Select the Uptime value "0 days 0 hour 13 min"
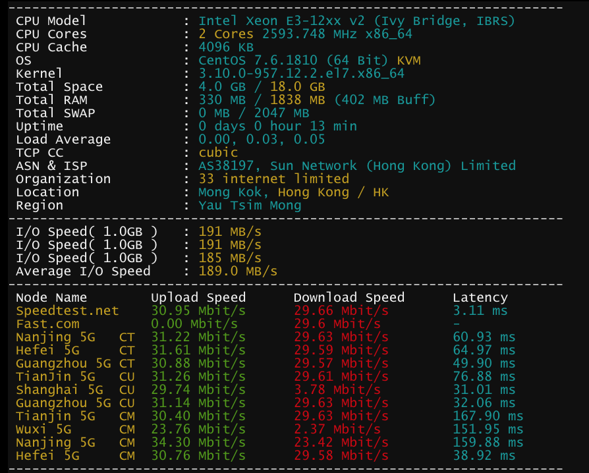589x473 pixels. [277, 126]
